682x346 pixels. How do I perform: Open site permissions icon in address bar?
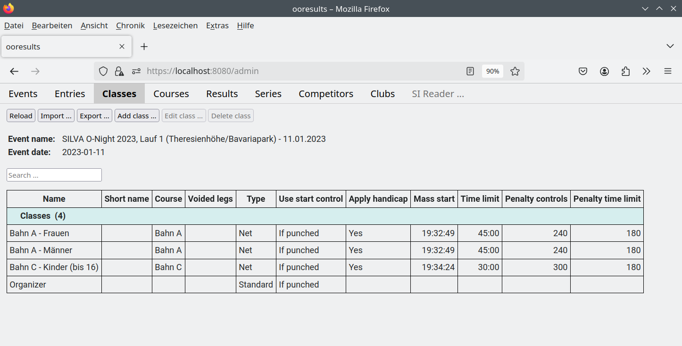pos(136,71)
